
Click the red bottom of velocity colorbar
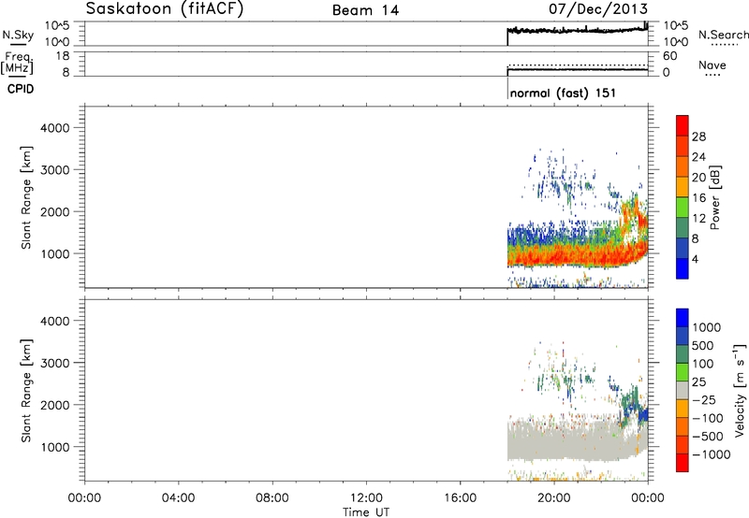683,463
